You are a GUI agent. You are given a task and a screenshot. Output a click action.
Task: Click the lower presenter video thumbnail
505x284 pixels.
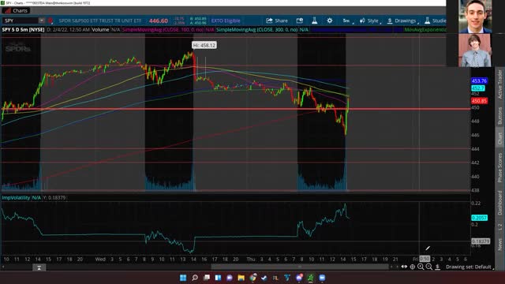pyautogui.click(x=475, y=50)
